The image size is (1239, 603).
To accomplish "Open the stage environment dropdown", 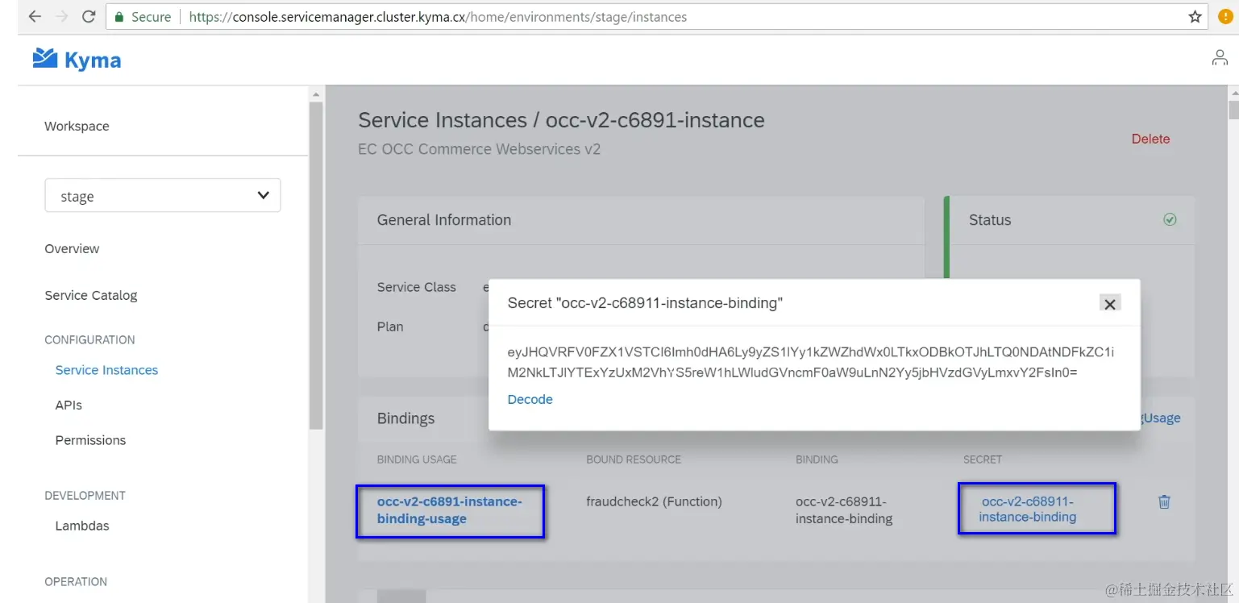I will point(163,196).
